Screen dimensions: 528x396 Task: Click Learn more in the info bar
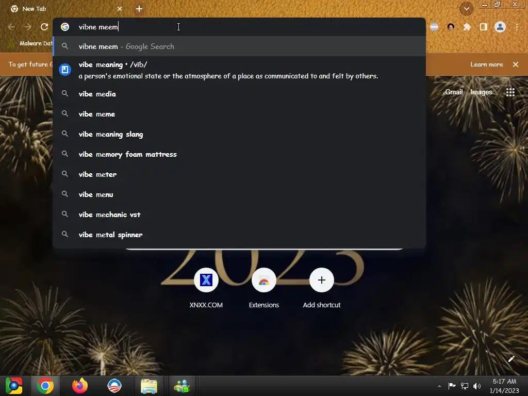487,64
